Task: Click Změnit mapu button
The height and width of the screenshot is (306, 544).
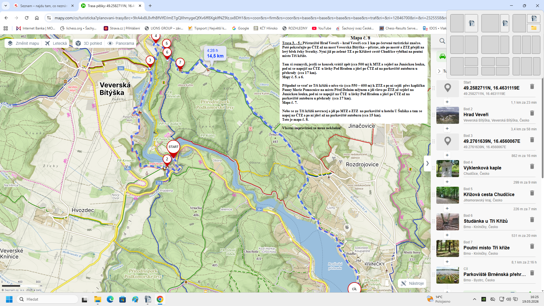Action: click(x=24, y=43)
